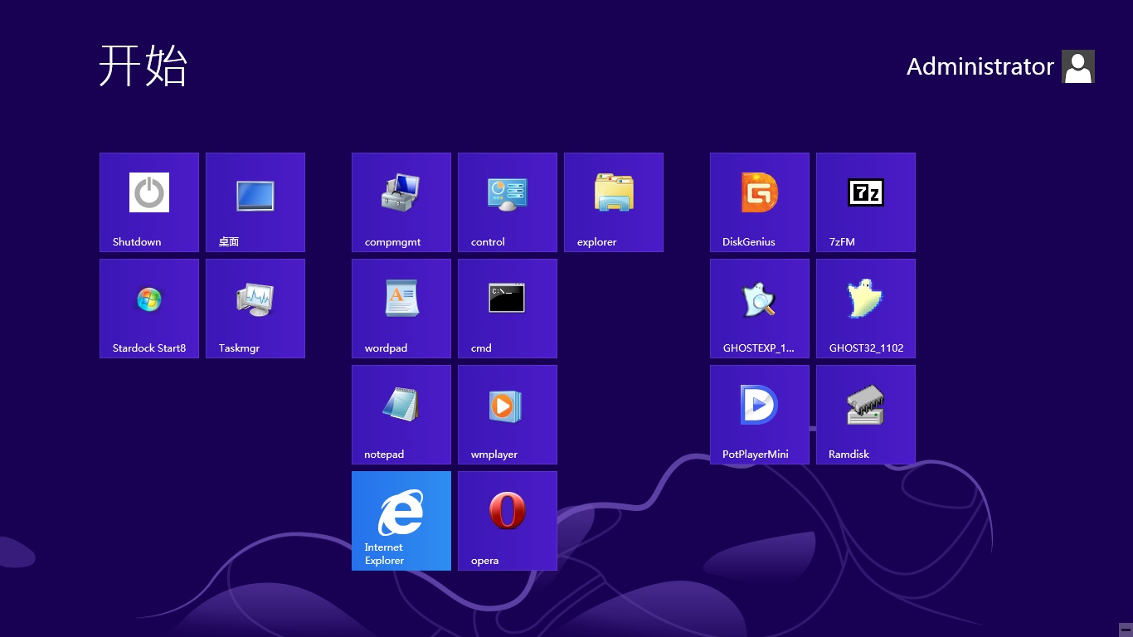Launch the Stardock Start8 tile

coord(149,309)
